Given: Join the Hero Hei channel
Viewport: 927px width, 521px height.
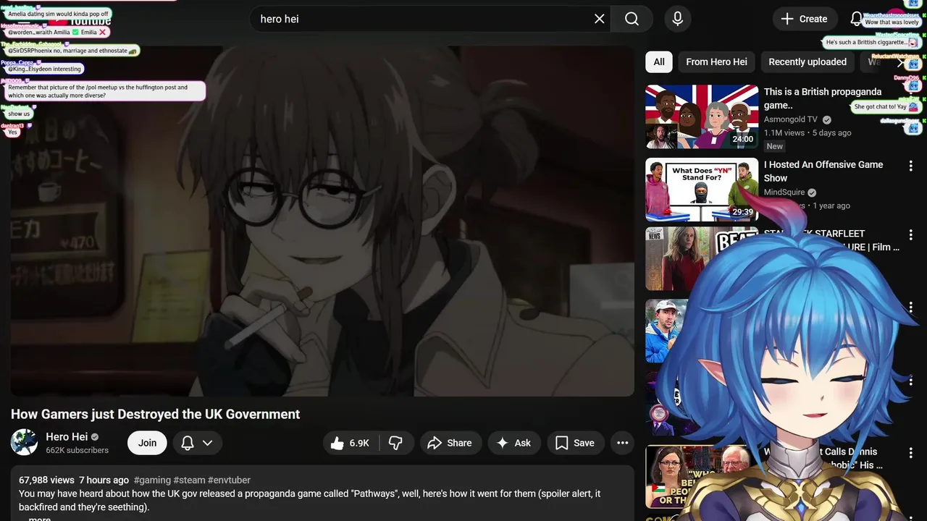Looking at the screenshot, I should 147,443.
